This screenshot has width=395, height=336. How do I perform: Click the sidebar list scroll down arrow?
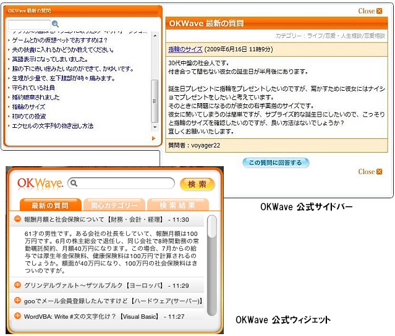[155, 127]
